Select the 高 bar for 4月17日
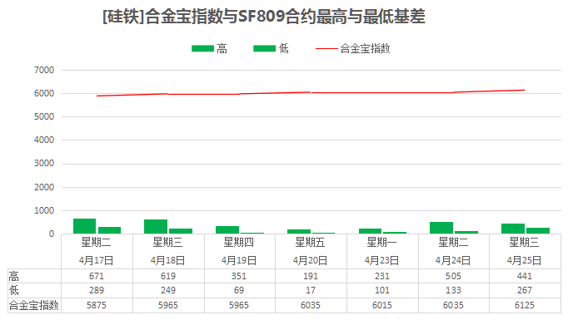Viewport: 568px width, 320px height. [84, 226]
